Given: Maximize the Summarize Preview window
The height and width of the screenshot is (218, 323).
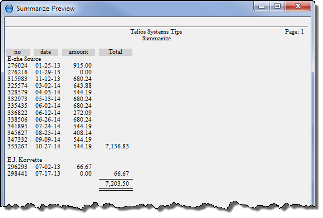Looking at the screenshot, I should pyautogui.click(x=277, y=7).
